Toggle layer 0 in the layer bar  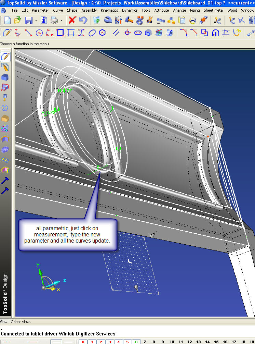tap(83, 342)
